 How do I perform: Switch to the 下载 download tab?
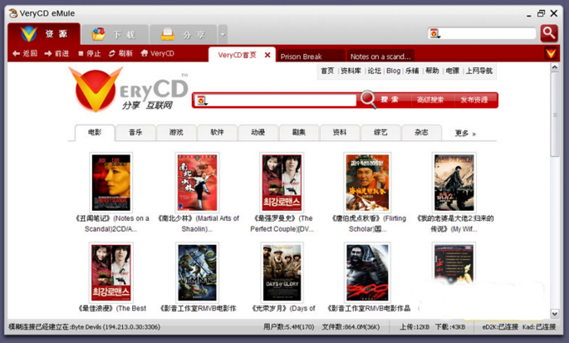[115, 35]
